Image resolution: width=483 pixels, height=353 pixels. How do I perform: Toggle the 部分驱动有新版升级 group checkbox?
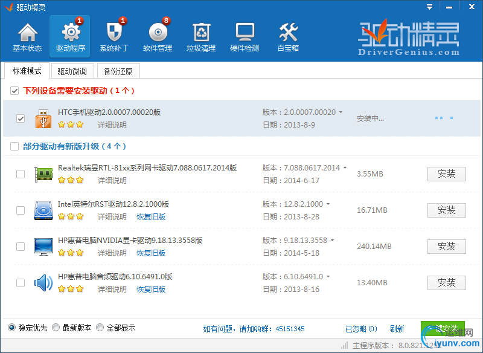coord(14,146)
